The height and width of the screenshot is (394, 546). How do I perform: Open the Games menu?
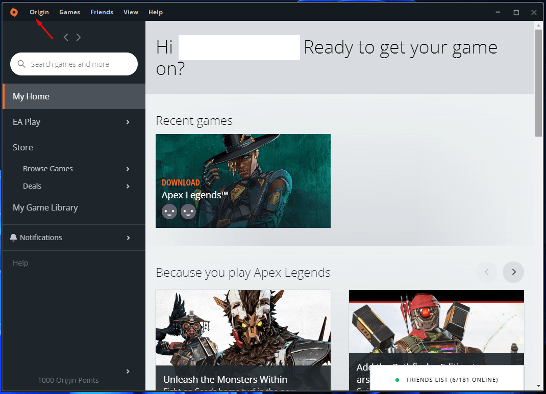pos(69,12)
